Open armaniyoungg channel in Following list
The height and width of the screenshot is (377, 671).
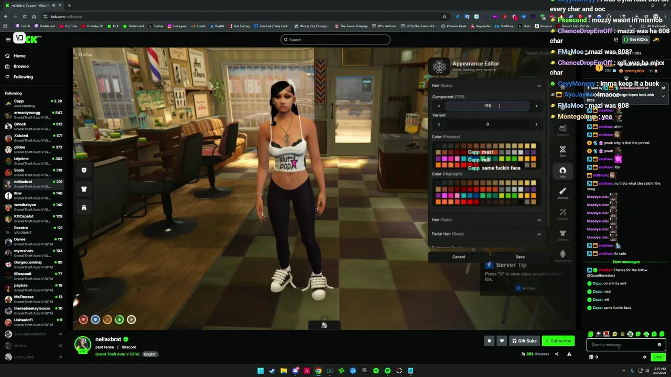tap(34, 115)
